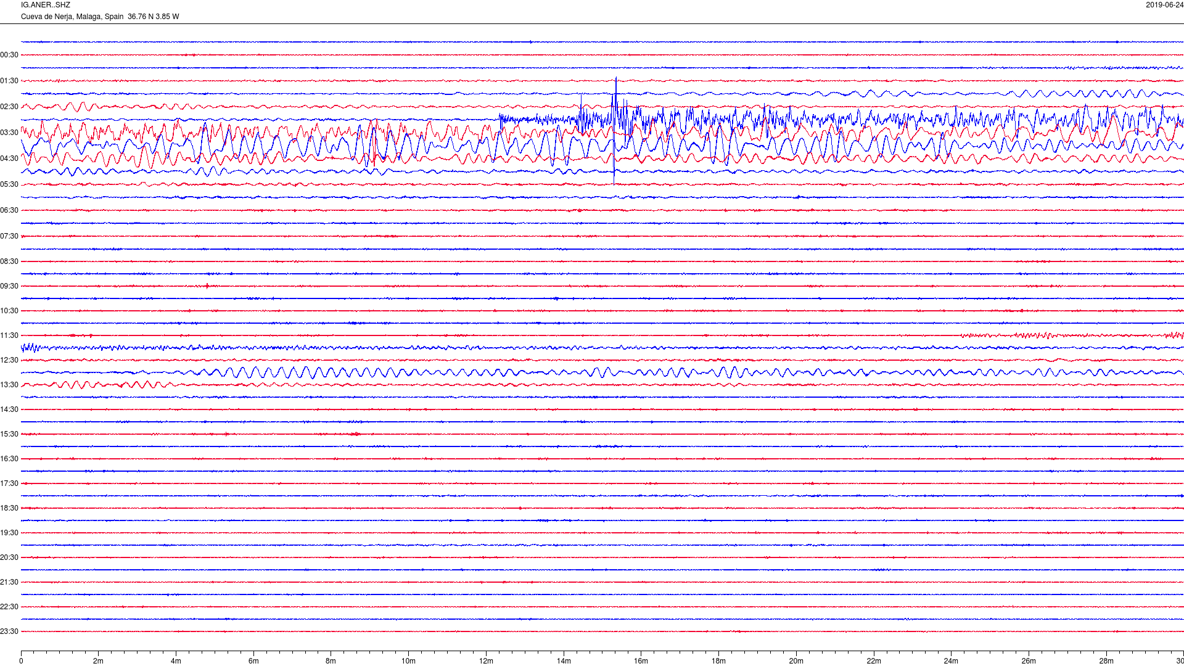The width and height of the screenshot is (1184, 666).
Task: Click the 14m tick on time axis
Action: tap(564, 661)
